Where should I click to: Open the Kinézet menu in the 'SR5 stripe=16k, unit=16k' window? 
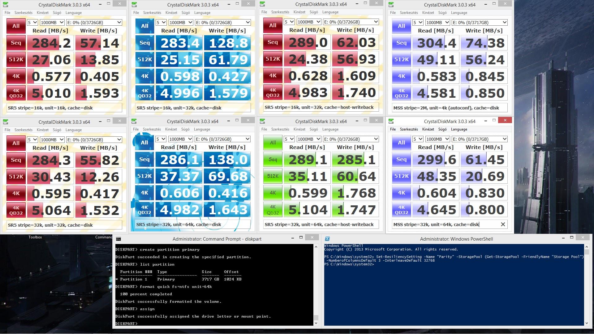(43, 13)
